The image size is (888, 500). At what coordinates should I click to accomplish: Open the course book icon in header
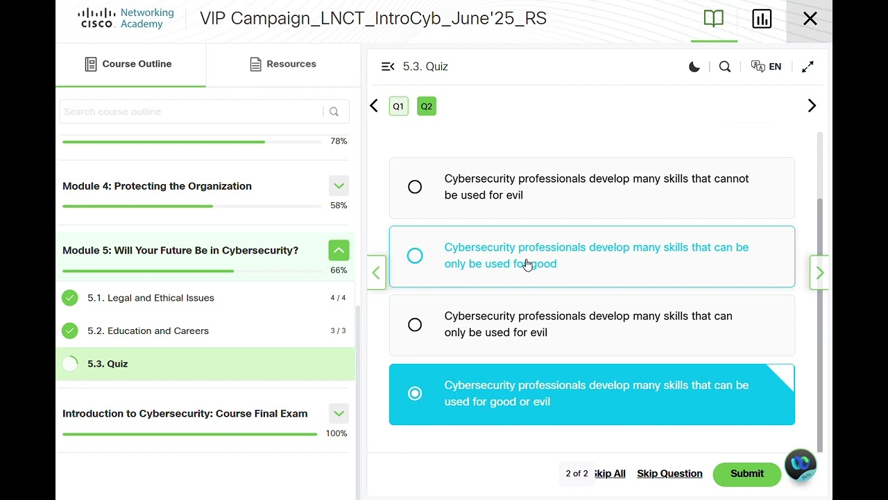click(x=713, y=19)
